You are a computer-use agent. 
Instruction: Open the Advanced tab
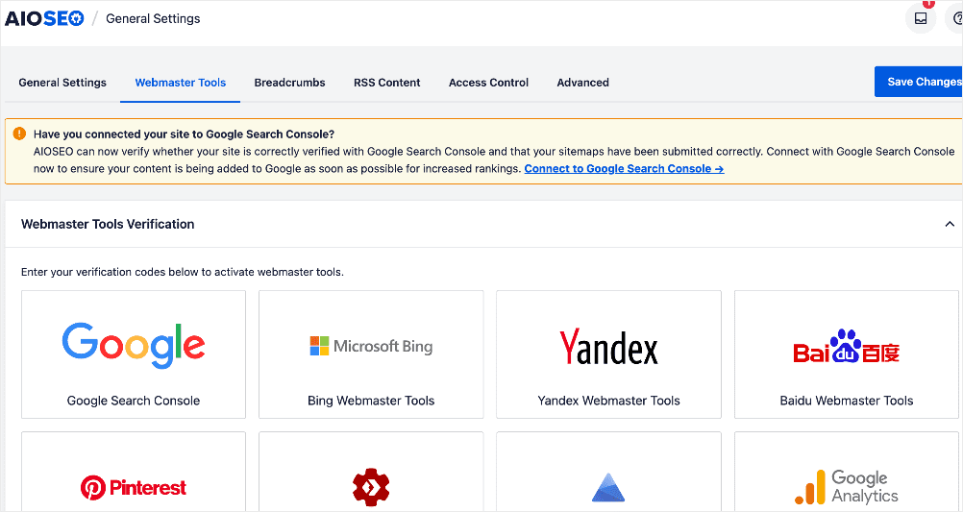click(582, 83)
